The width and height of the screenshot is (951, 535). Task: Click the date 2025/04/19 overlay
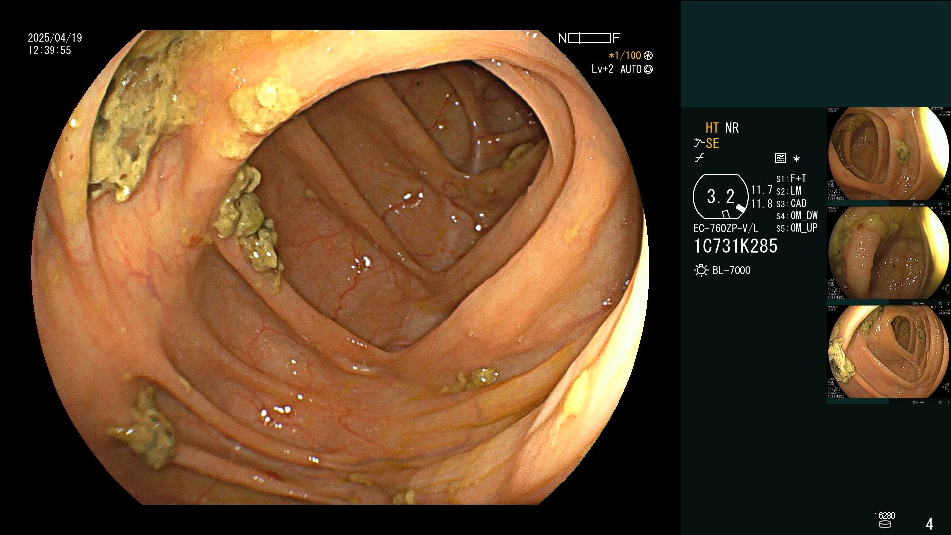tap(55, 38)
